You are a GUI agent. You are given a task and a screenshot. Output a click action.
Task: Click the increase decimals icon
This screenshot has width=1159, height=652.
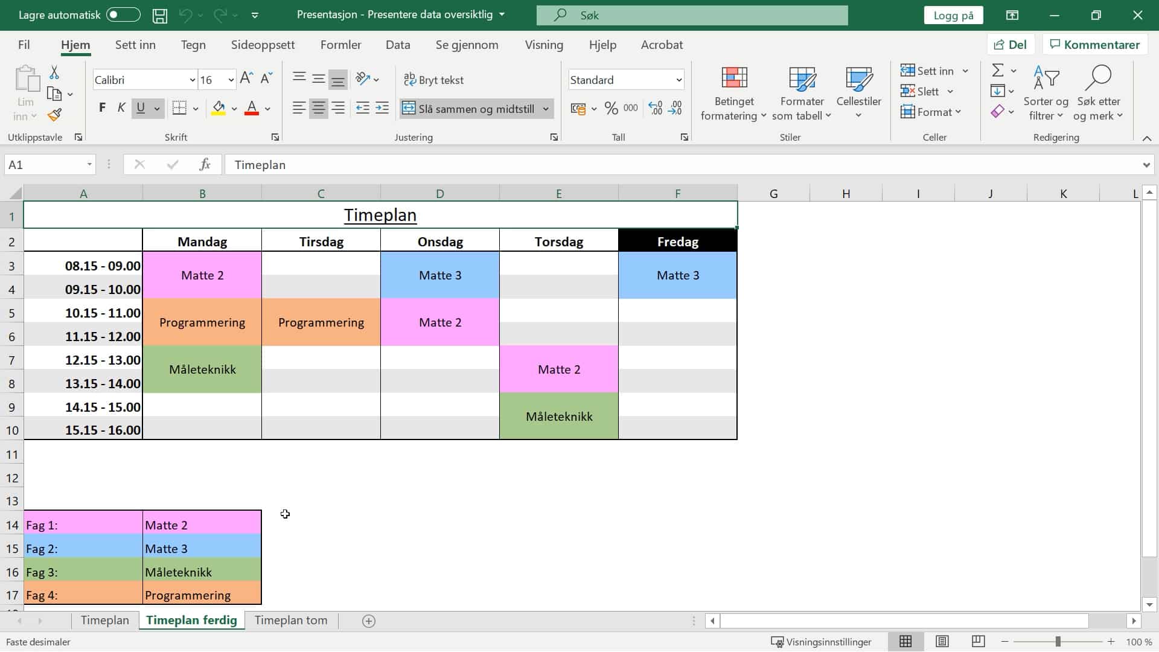pos(656,108)
